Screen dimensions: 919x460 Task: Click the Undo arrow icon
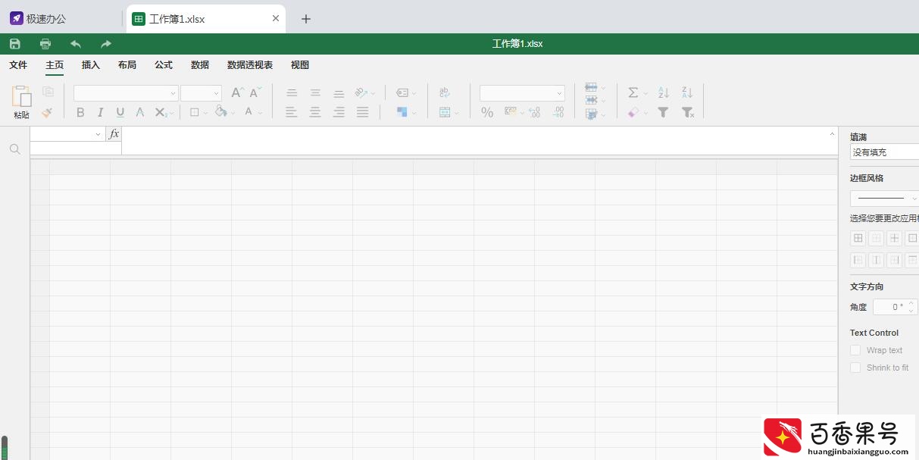pos(76,44)
